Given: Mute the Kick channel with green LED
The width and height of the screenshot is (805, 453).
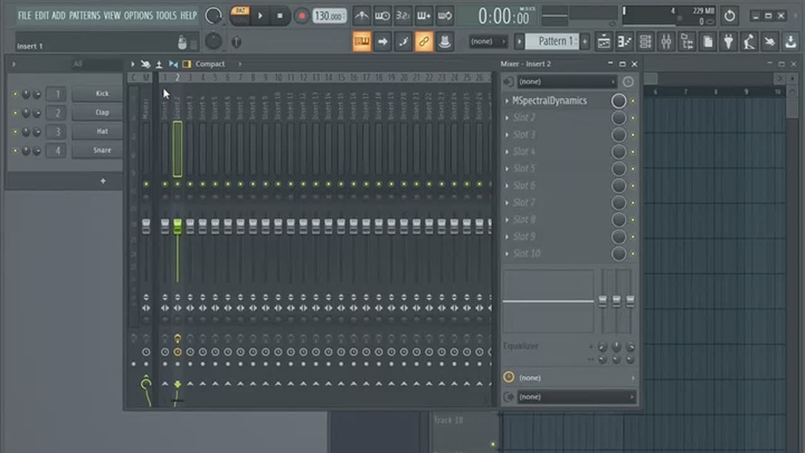Looking at the screenshot, I should (x=16, y=94).
